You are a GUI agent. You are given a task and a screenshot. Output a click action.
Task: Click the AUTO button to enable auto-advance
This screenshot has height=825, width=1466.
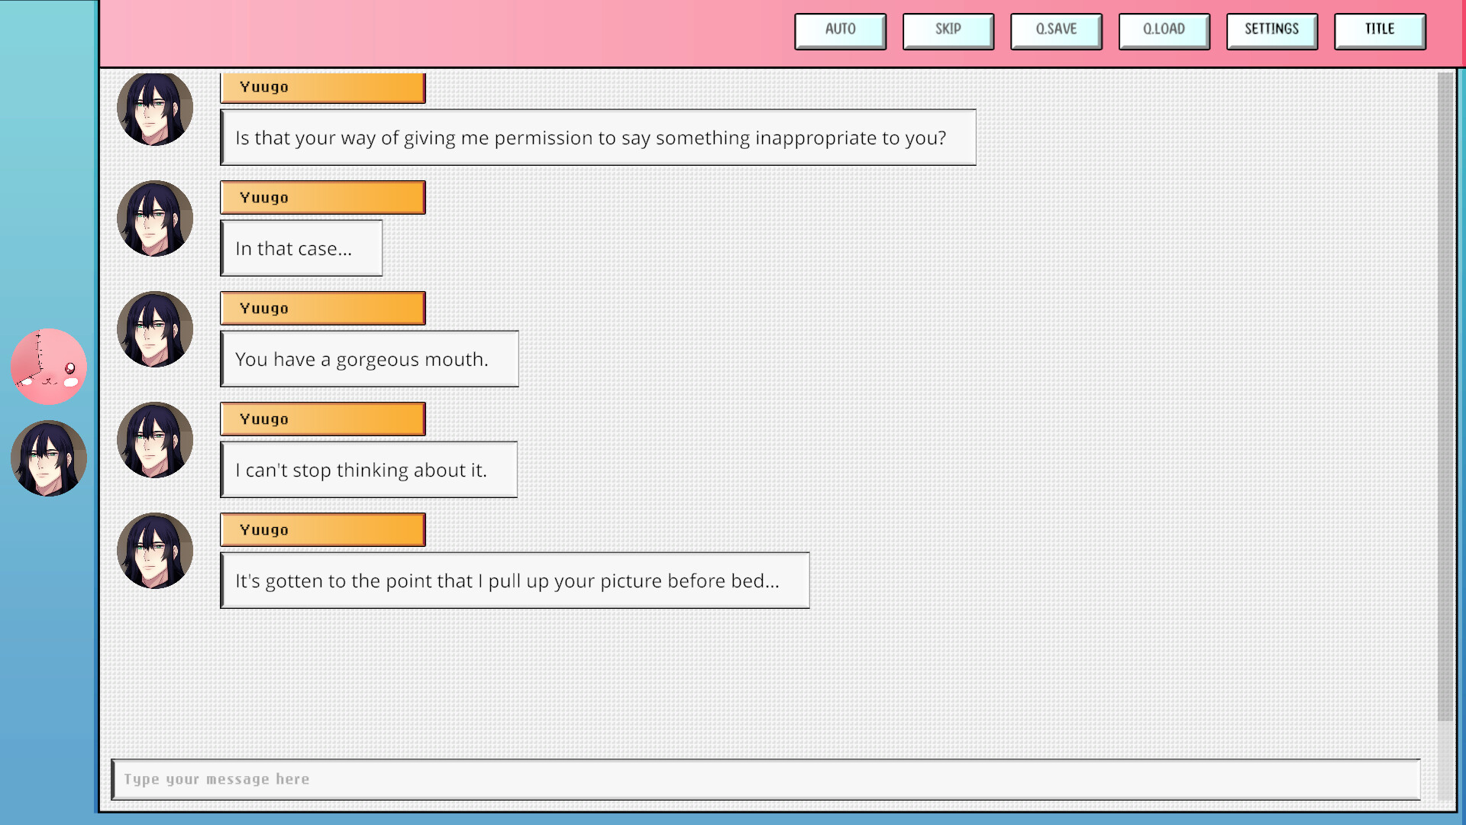(x=840, y=29)
